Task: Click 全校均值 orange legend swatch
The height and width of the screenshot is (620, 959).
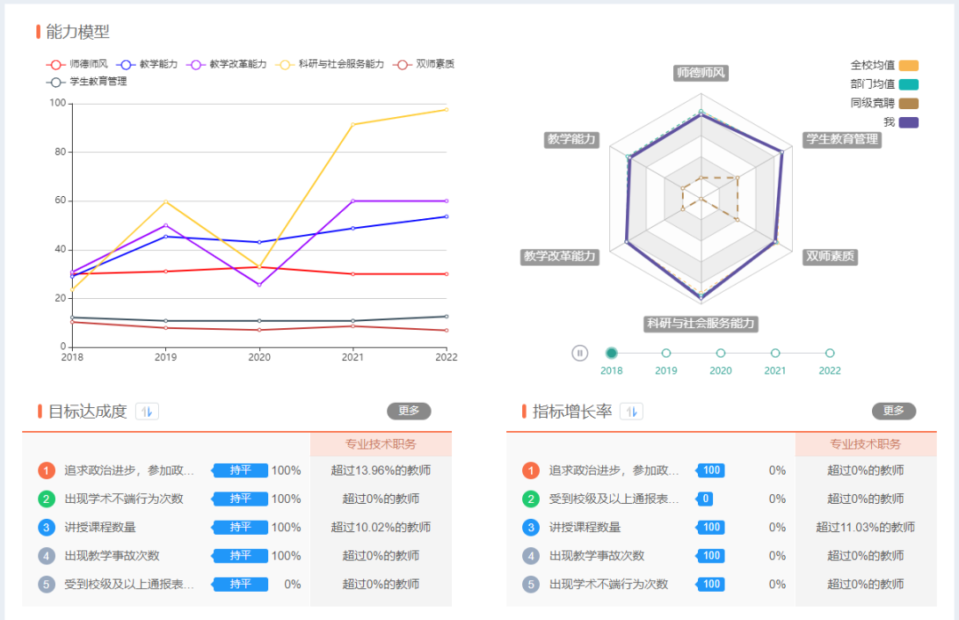Action: pyautogui.click(x=907, y=66)
